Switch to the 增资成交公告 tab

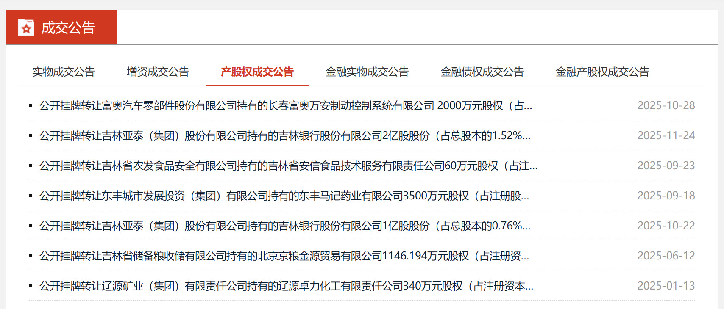[x=158, y=72]
